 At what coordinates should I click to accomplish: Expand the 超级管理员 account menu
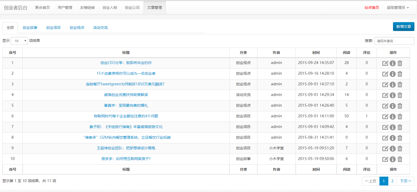[398, 8]
